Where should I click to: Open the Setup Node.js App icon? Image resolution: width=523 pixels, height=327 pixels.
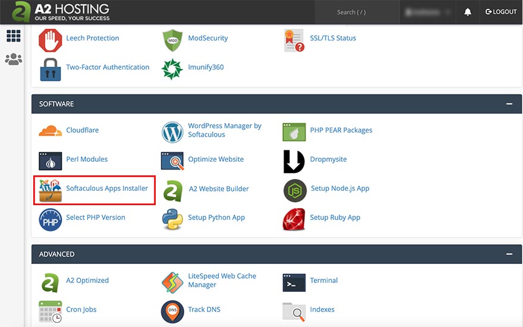click(295, 190)
